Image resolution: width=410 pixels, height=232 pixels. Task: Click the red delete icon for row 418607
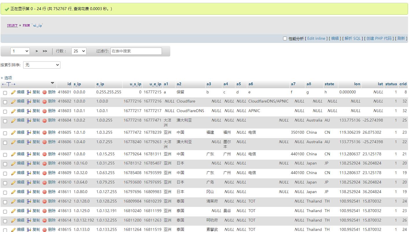[45, 154]
